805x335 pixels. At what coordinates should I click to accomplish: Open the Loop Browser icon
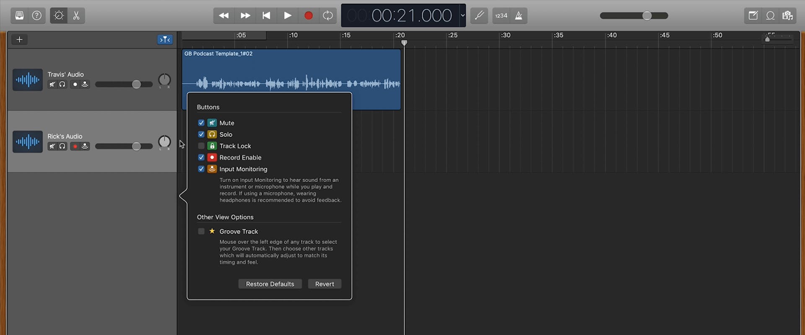[770, 15]
